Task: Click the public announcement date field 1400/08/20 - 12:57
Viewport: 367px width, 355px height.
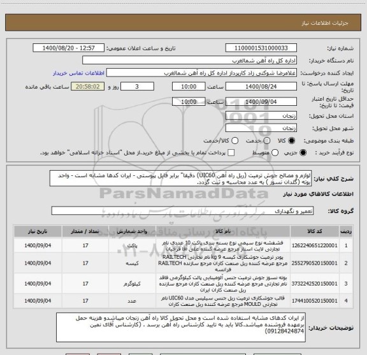Action: point(69,48)
